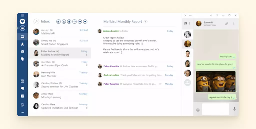This screenshot has height=129, width=256.
Task: Open the hamburger menu in the Mailbird sidebar
Action: (x=22, y=15)
